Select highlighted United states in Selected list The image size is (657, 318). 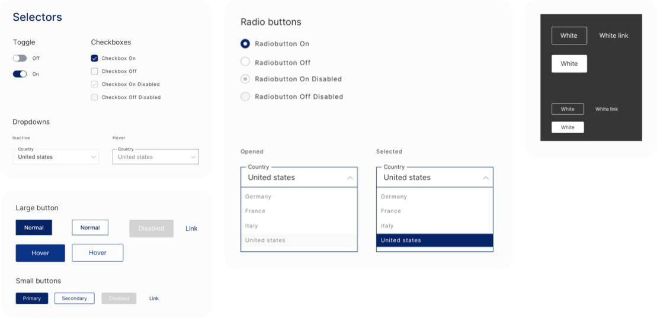coord(434,240)
